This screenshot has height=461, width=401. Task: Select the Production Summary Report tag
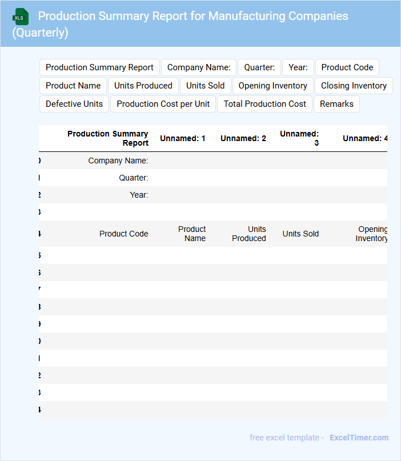tap(99, 67)
